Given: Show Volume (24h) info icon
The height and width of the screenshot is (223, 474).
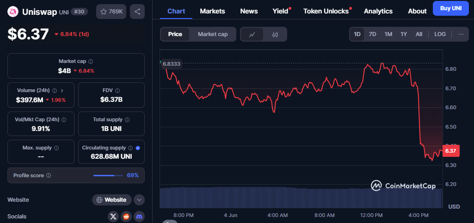Looking at the screenshot, I should tap(55, 91).
